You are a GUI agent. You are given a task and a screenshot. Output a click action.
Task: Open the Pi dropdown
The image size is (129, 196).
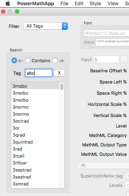point(104,165)
